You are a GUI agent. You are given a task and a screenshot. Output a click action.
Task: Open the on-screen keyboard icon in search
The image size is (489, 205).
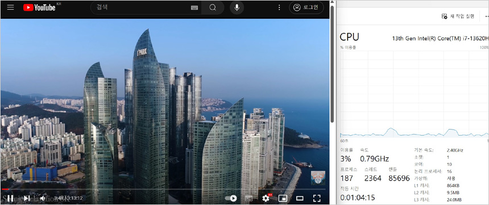[x=194, y=7]
